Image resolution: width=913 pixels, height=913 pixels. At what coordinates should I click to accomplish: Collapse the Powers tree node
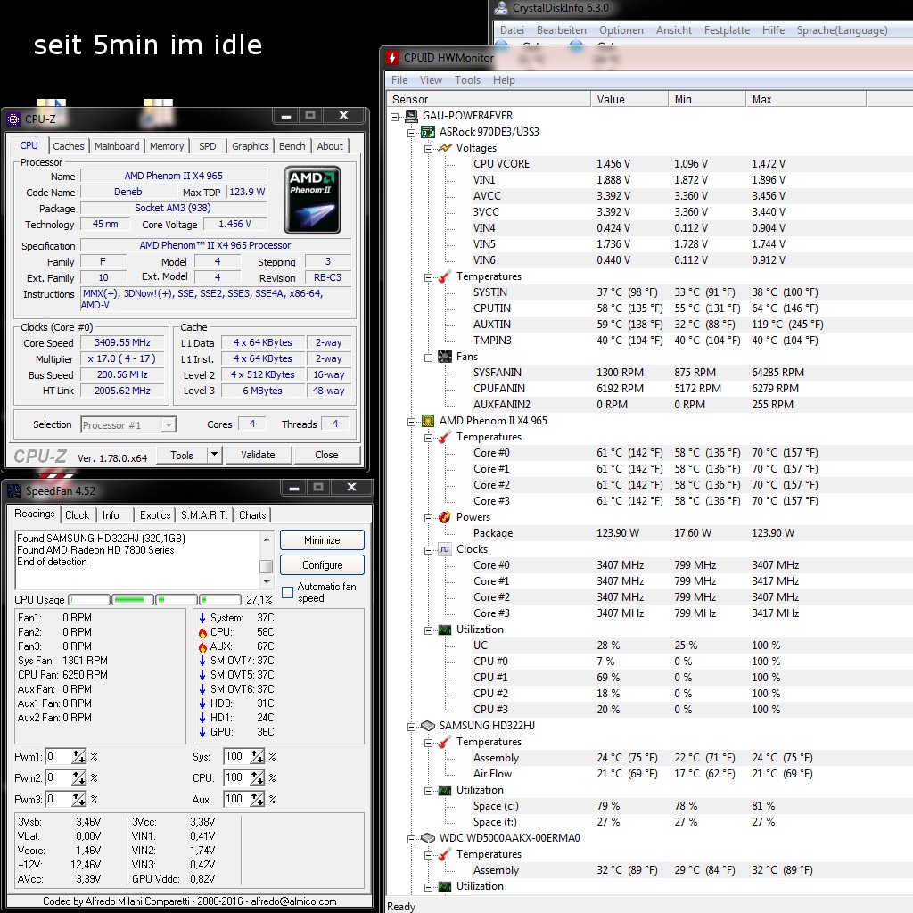pyautogui.click(x=429, y=518)
